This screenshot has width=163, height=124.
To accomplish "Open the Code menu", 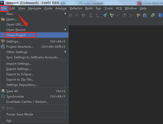I will click(x=48, y=8).
